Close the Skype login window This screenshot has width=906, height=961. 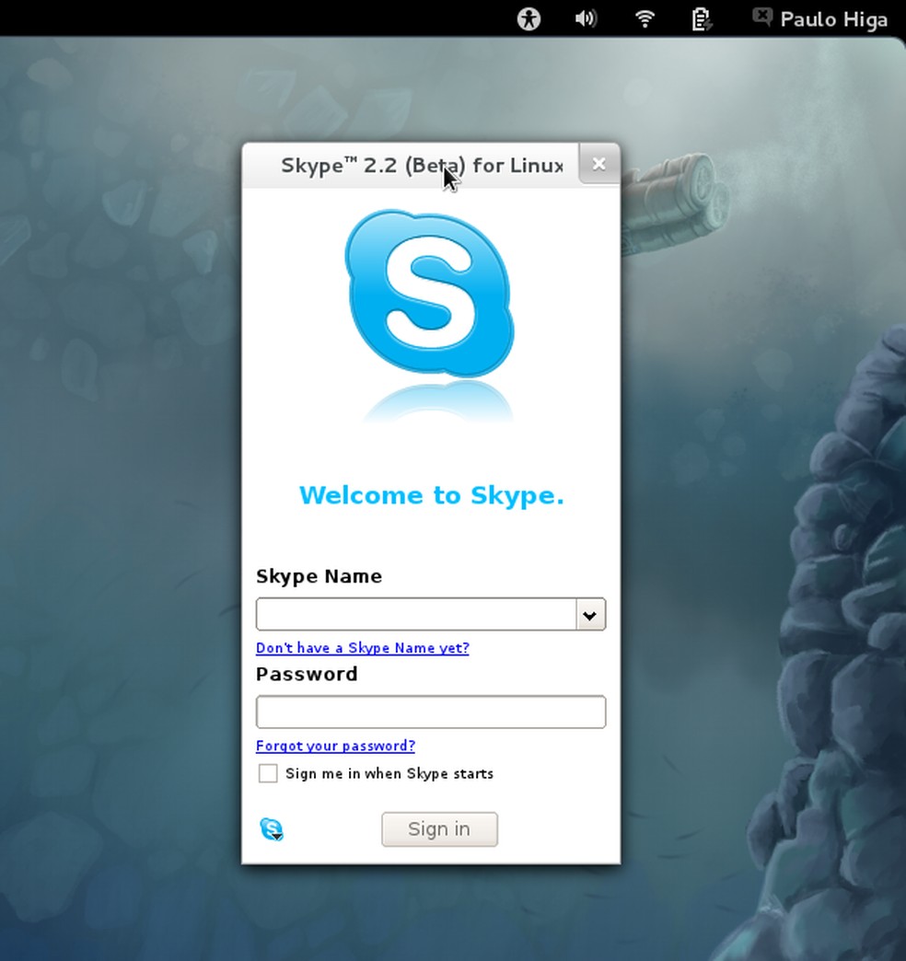598,164
